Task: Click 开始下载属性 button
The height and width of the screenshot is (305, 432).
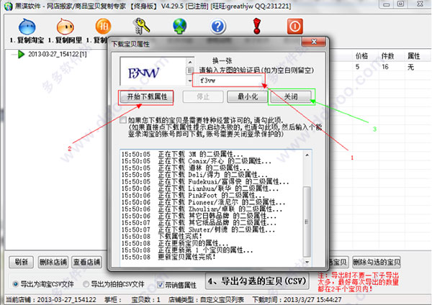Action: [147, 97]
